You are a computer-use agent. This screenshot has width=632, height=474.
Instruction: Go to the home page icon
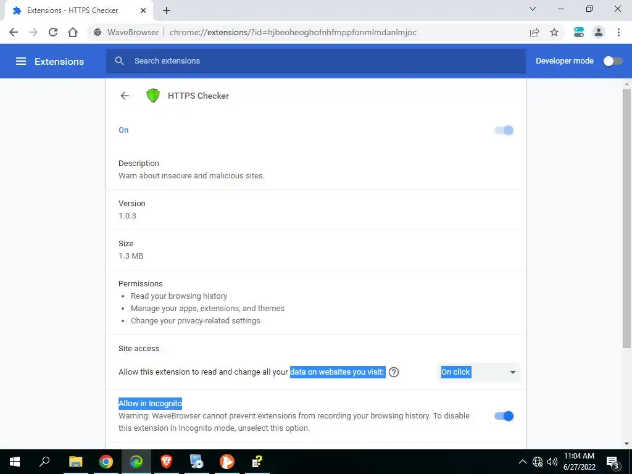pos(73,32)
